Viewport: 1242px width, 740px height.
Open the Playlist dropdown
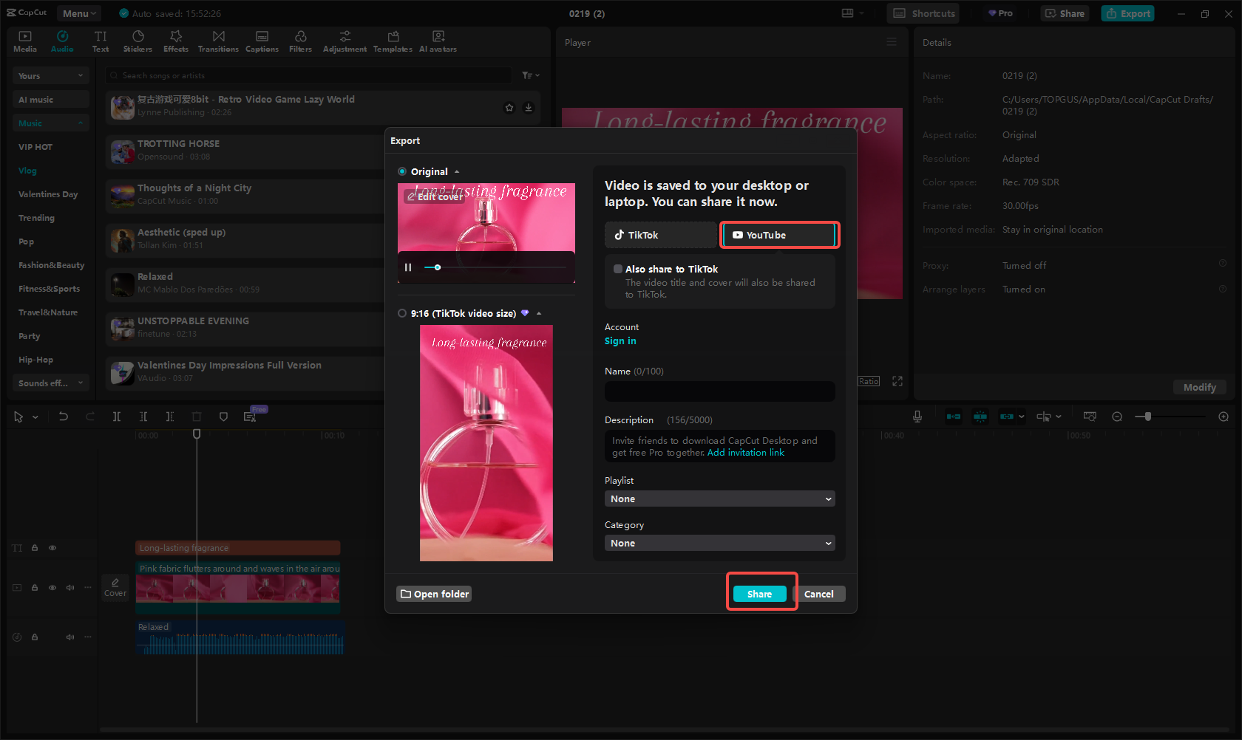coord(720,499)
